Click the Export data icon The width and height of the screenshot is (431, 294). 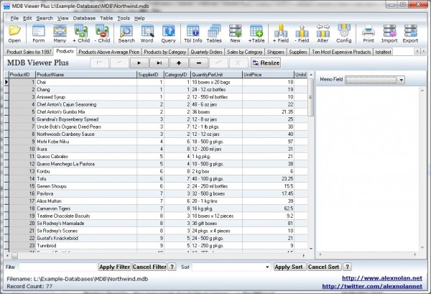click(x=410, y=34)
